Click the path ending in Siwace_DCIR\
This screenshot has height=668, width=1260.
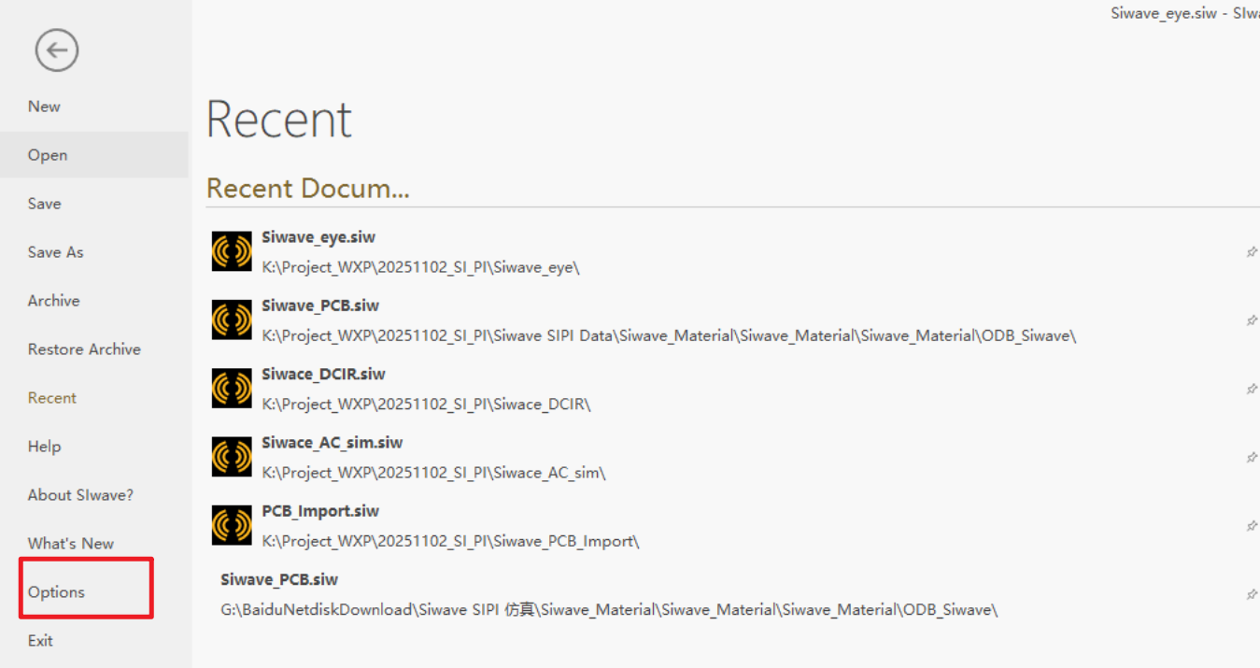(x=426, y=404)
